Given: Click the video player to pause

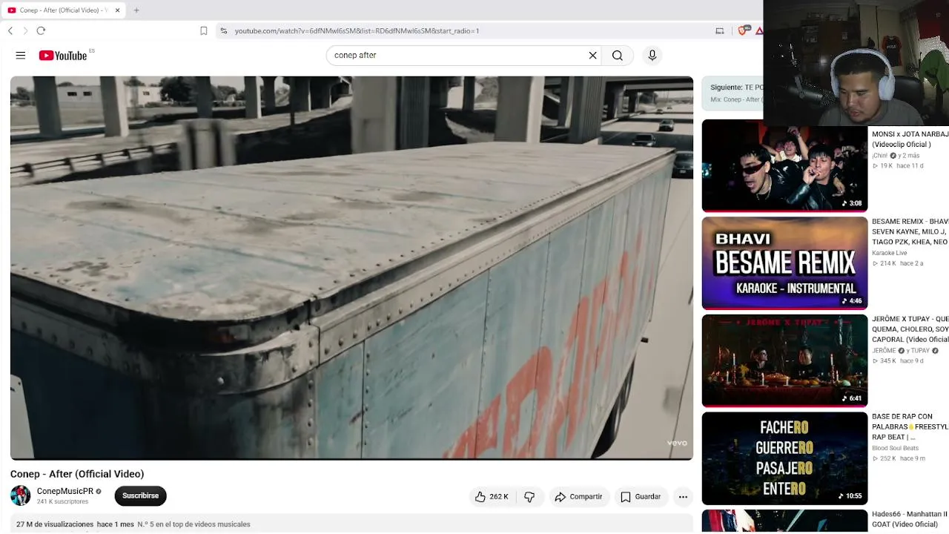Looking at the screenshot, I should [351, 268].
